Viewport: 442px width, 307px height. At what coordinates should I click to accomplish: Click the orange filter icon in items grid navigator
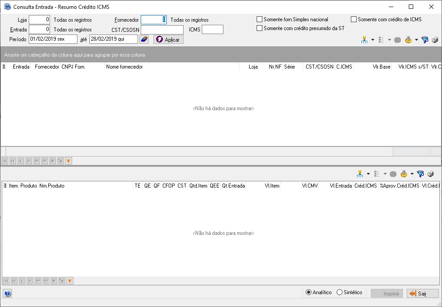69,281
